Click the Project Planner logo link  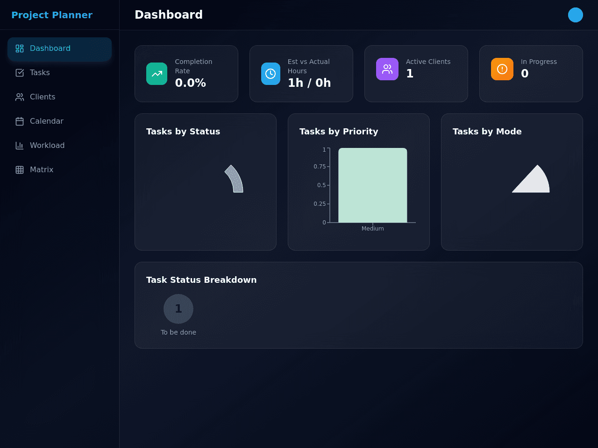(x=52, y=15)
